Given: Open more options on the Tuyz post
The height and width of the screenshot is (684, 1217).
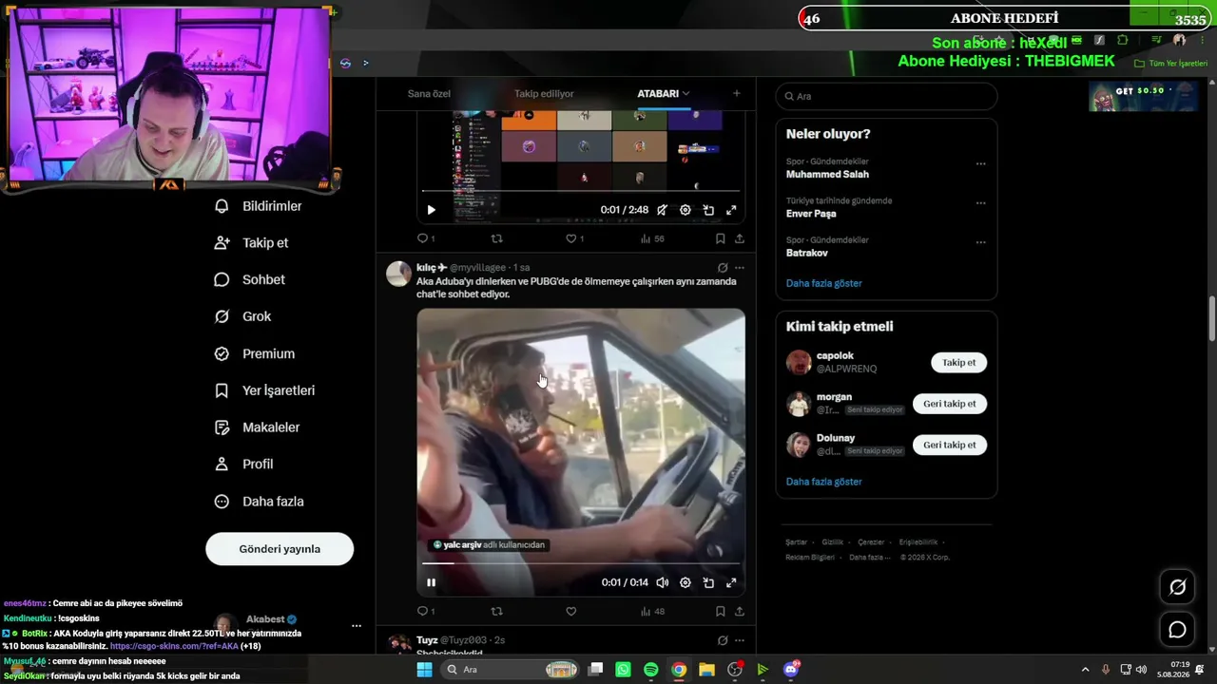Looking at the screenshot, I should pyautogui.click(x=740, y=640).
